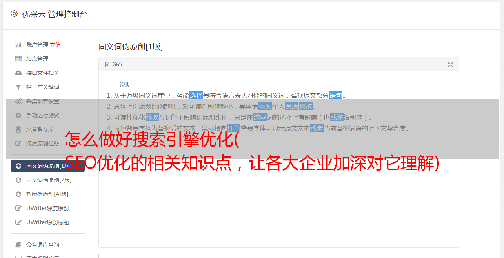504x258 pixels.
Task: Open 账户管理 bar-chart icon
Action: tap(18, 45)
